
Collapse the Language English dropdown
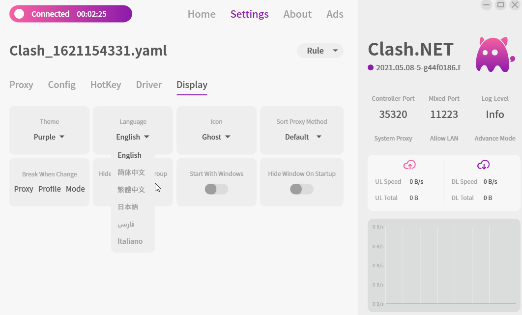click(133, 137)
